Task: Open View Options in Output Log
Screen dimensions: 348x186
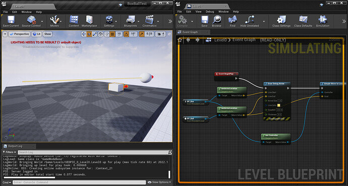Action: tap(159, 182)
